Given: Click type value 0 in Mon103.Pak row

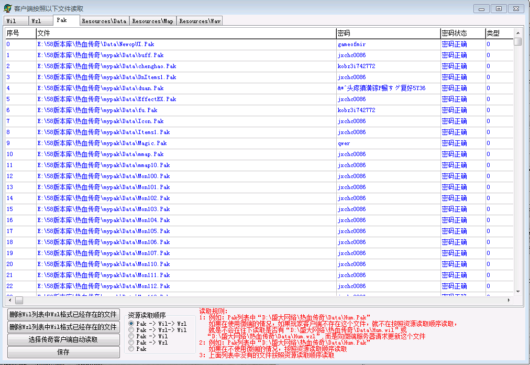Looking at the screenshot, I should click(488, 209).
